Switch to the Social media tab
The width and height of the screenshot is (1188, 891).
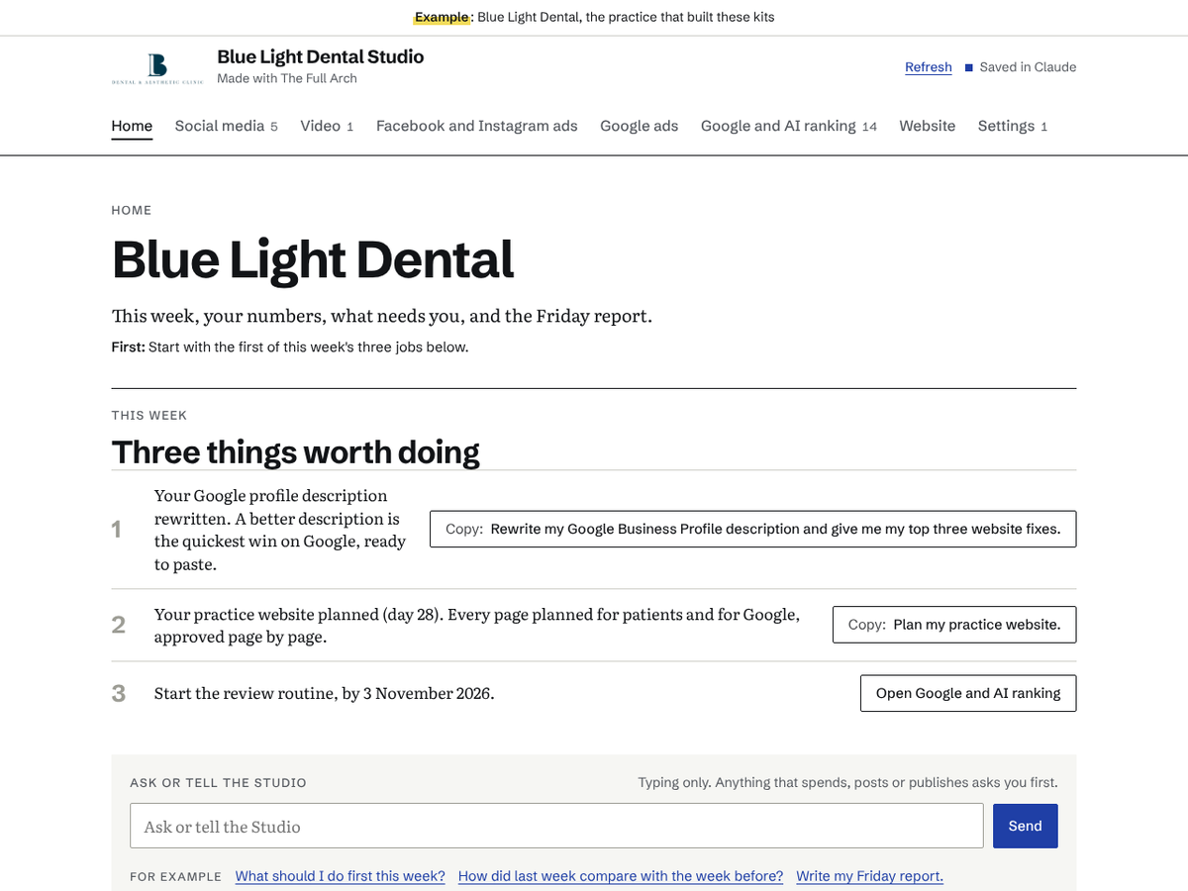point(226,126)
